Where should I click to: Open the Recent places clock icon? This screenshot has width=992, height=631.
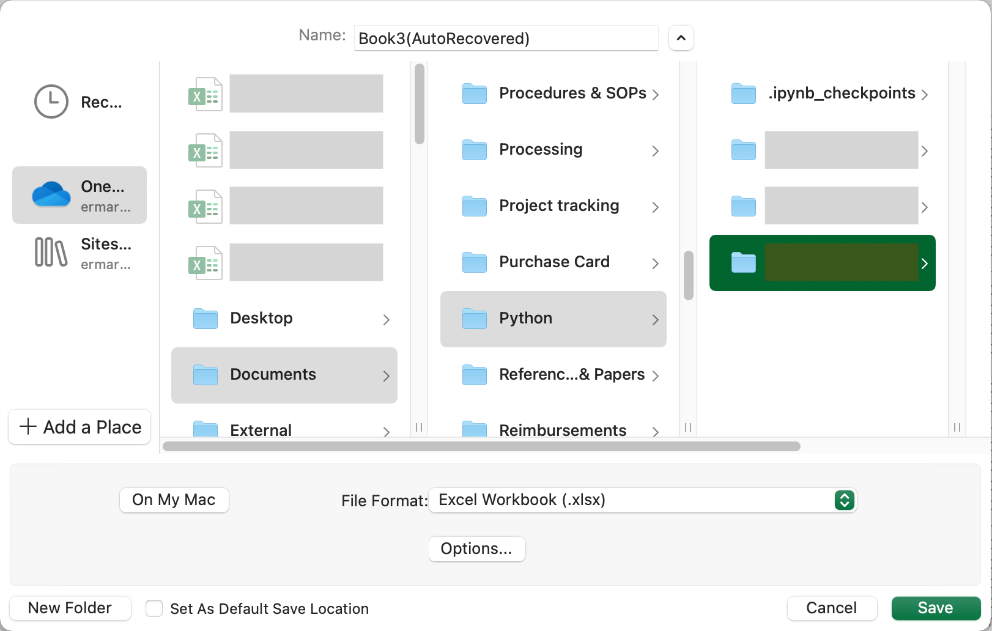(x=51, y=101)
